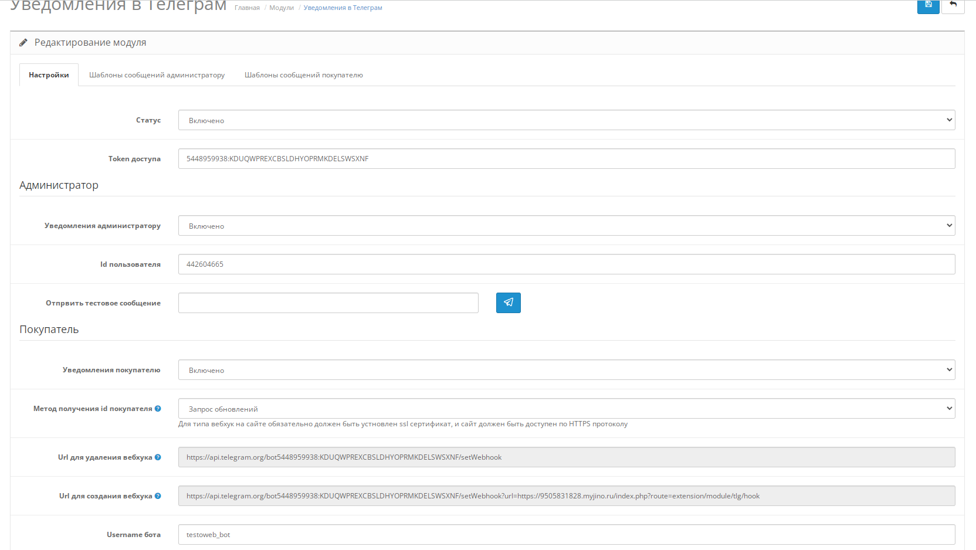The height and width of the screenshot is (550, 976).
Task: Click the question mark icon near Url для удаления вебхука
Action: click(158, 457)
